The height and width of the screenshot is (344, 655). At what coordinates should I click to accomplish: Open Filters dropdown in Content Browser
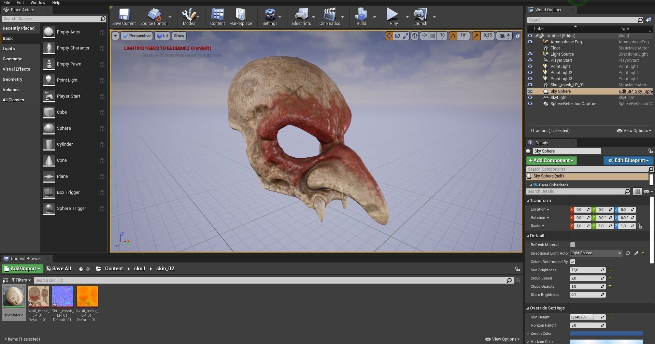(x=21, y=280)
